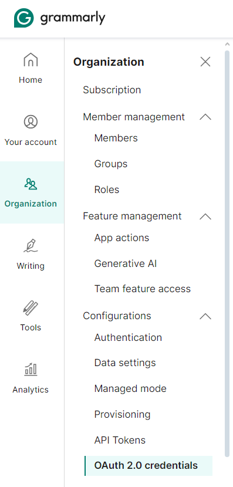Viewport: 233px width, 487px height.
Task: Select Generative AI settings
Action: coord(126,263)
